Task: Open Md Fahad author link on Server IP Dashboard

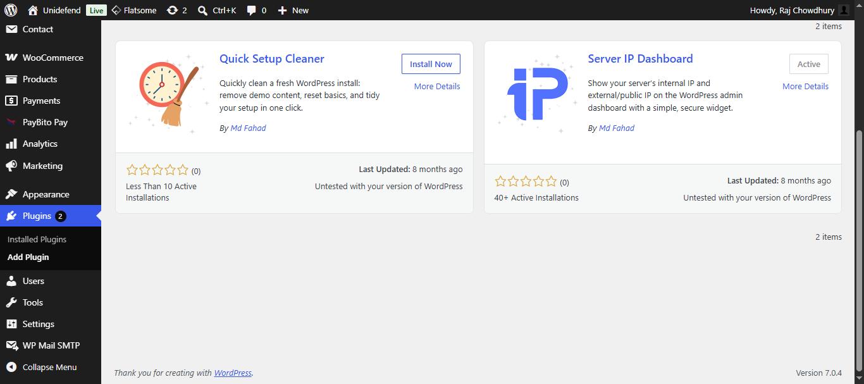Action: point(617,128)
